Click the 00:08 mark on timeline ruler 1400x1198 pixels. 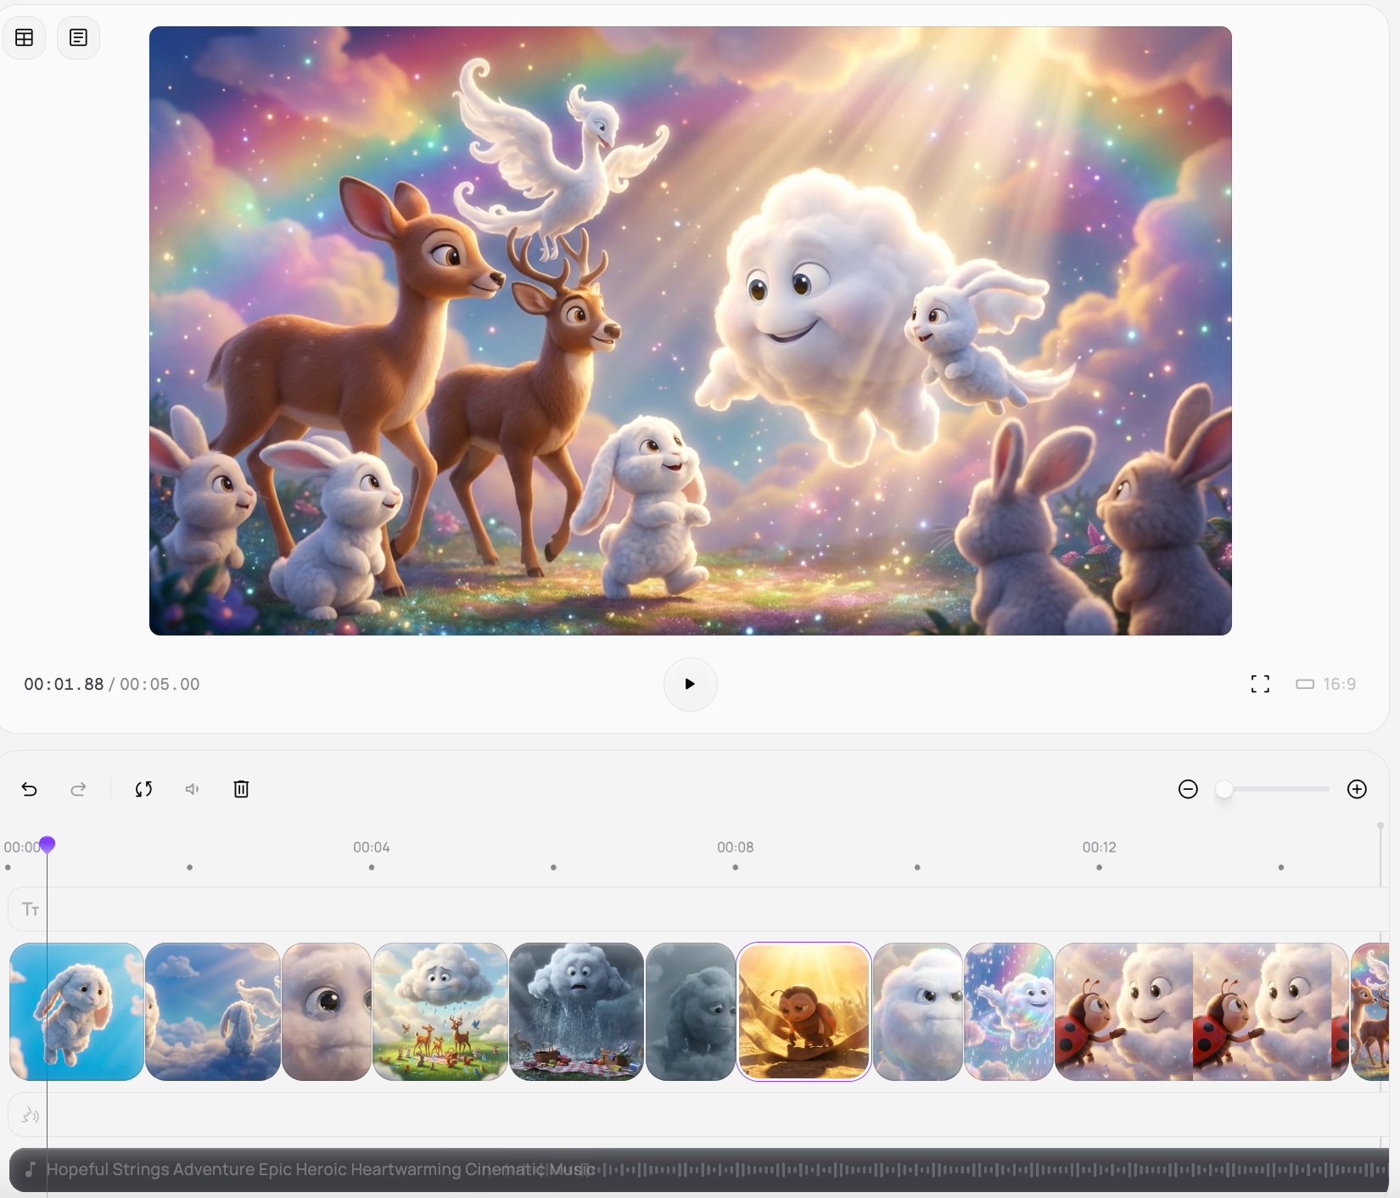tap(735, 848)
